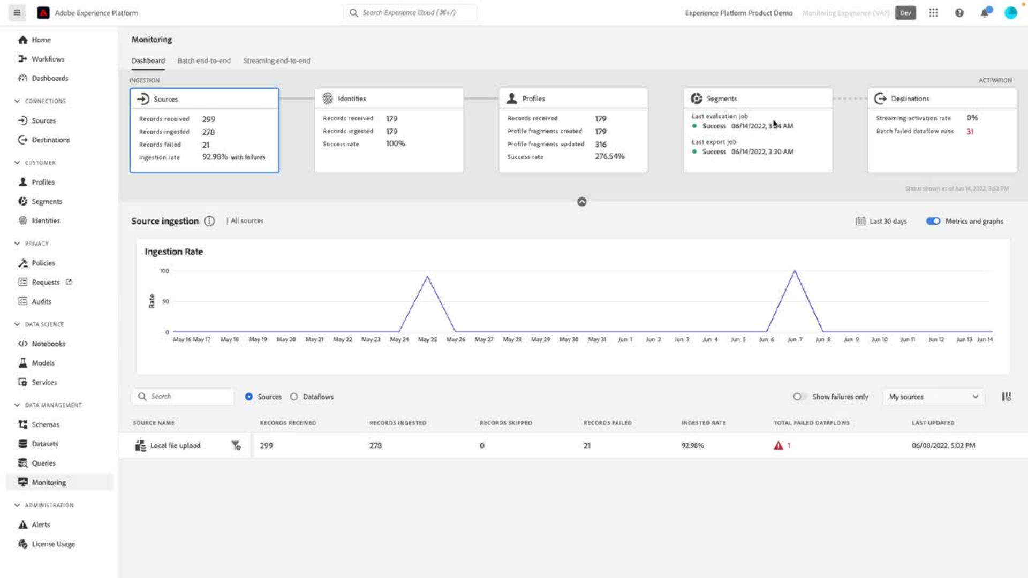Click the filter icon beside Local file upload
The image size is (1028, 578).
(x=236, y=445)
